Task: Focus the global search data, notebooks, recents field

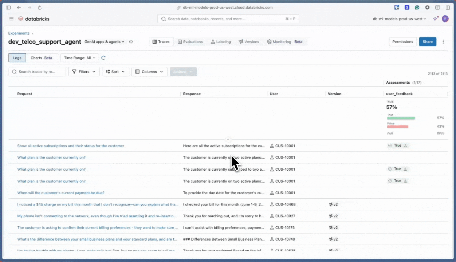Action: 228,19
